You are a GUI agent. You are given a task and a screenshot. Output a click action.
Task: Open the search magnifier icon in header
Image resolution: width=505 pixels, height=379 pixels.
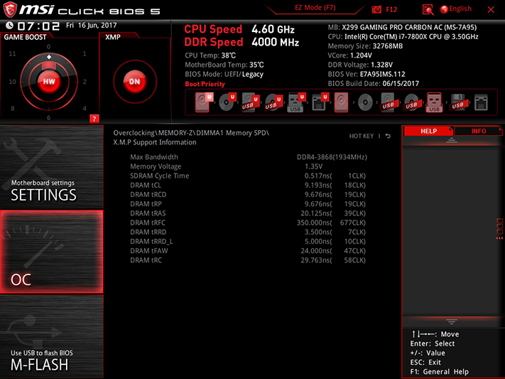(x=428, y=10)
